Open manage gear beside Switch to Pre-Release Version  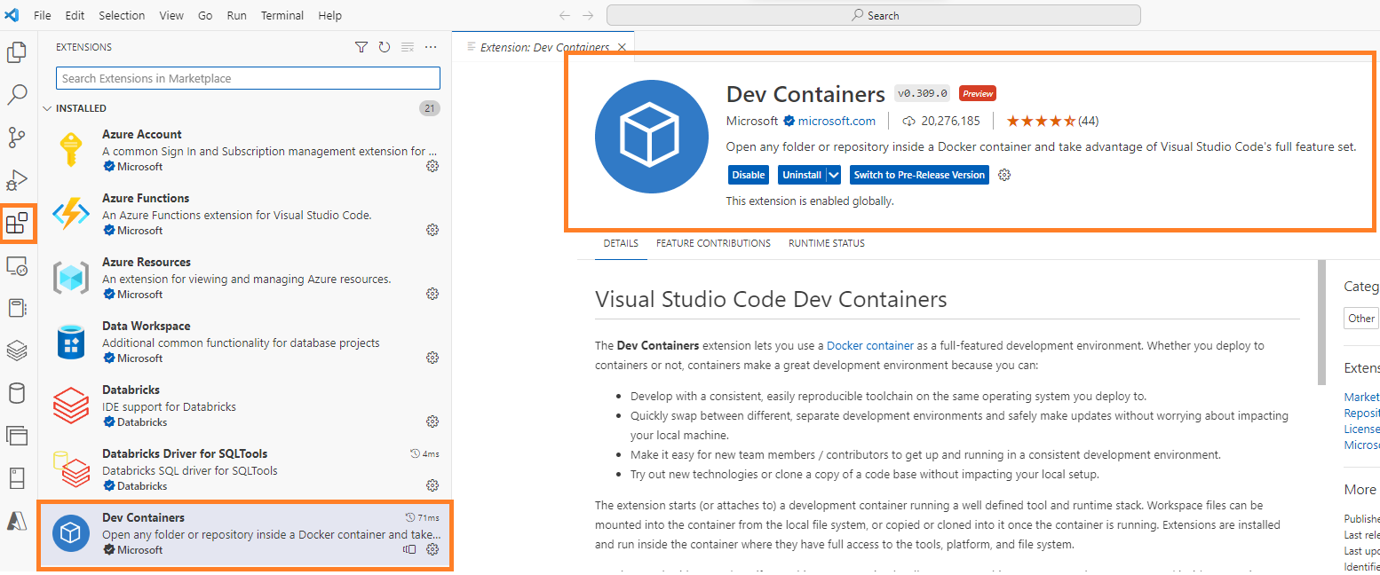pos(1004,175)
